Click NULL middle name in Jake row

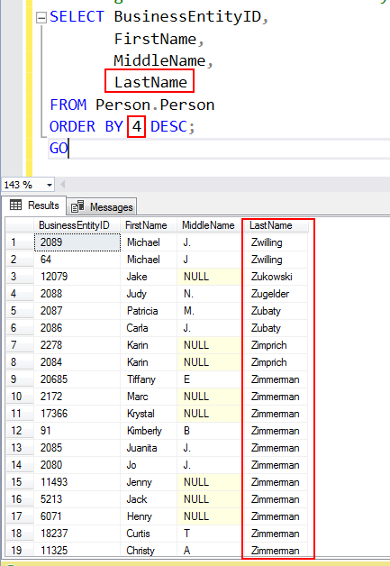pos(209,277)
